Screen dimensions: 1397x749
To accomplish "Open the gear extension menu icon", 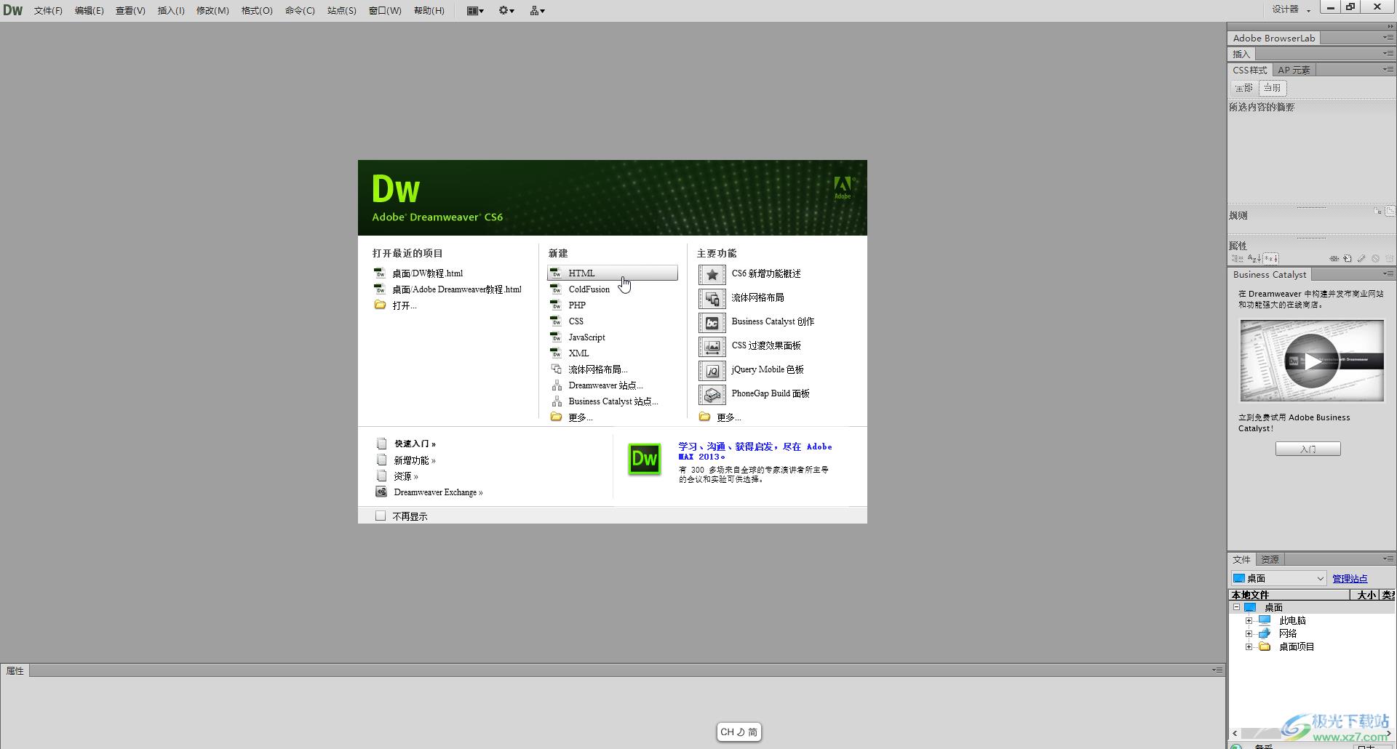I will 506,10.
